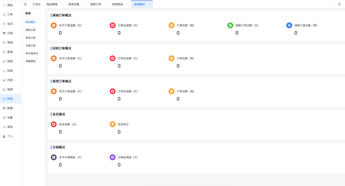345x186 pixels.
Task: Click 租赁订单 订单总数 orange icon
Action: pos(171,91)
